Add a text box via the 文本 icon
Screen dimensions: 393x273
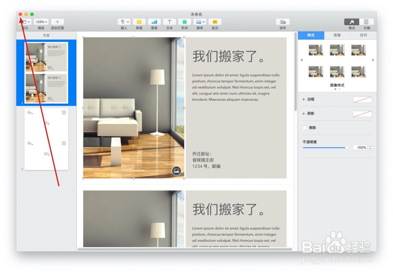169,22
